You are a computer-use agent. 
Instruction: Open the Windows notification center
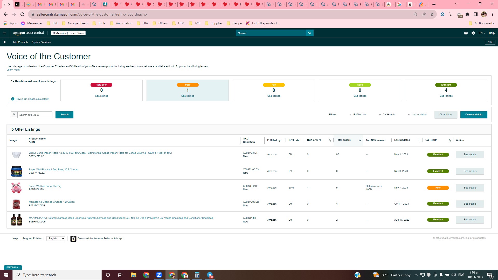[490, 275]
